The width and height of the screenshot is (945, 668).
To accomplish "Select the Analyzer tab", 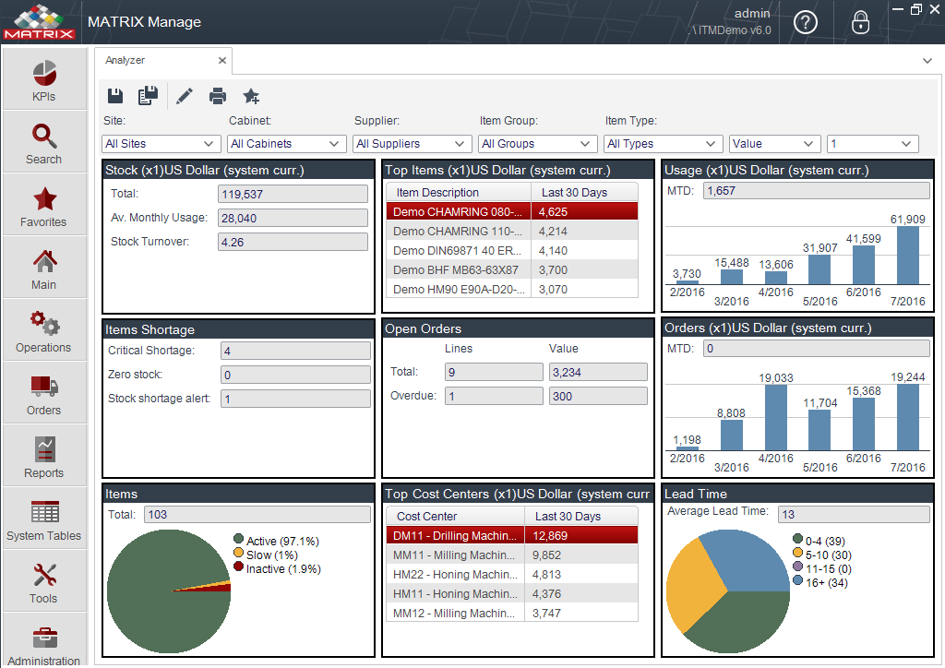I will point(126,60).
